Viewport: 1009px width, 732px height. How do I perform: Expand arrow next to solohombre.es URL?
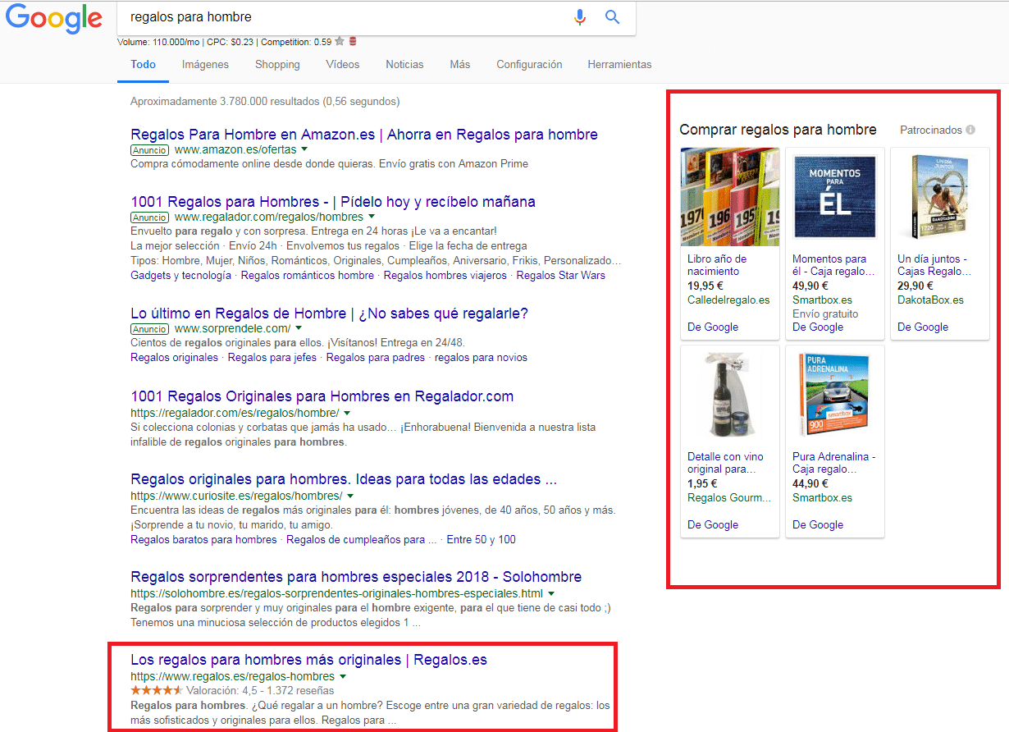(551, 593)
